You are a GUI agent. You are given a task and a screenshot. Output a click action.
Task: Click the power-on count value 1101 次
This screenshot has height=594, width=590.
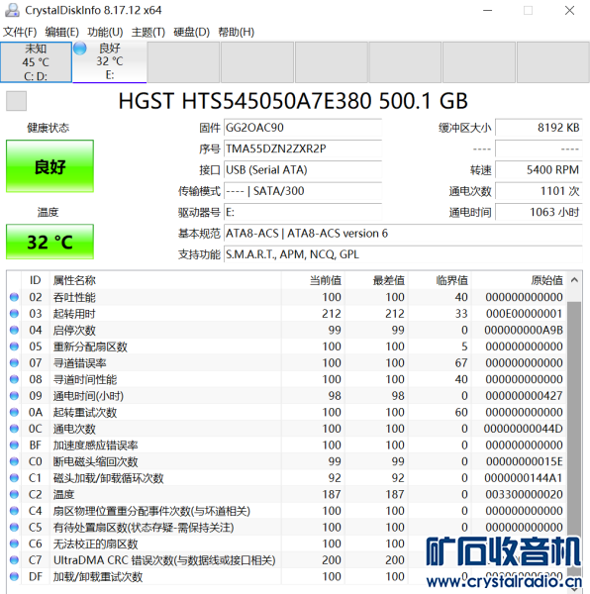pos(539,191)
